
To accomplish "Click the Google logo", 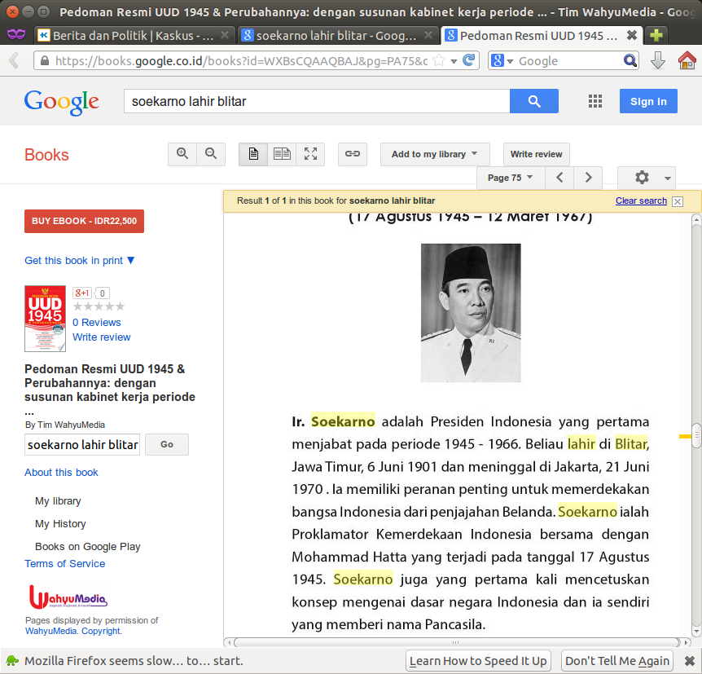I will pyautogui.click(x=61, y=102).
